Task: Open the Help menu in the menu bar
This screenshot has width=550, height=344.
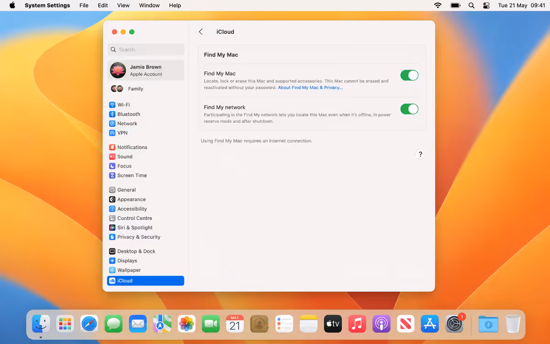Action: [175, 5]
